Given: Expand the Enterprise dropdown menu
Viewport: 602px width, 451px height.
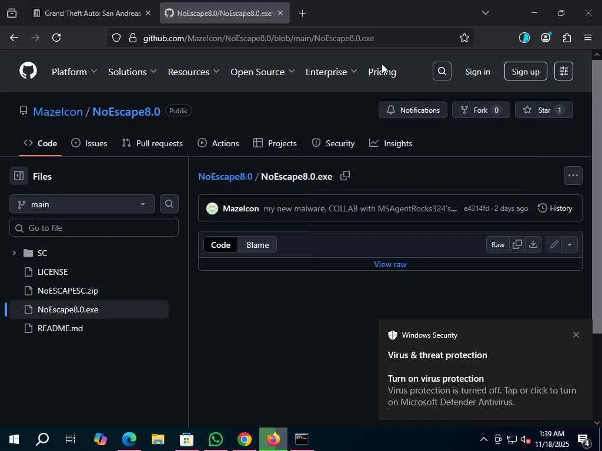Looking at the screenshot, I should (332, 72).
